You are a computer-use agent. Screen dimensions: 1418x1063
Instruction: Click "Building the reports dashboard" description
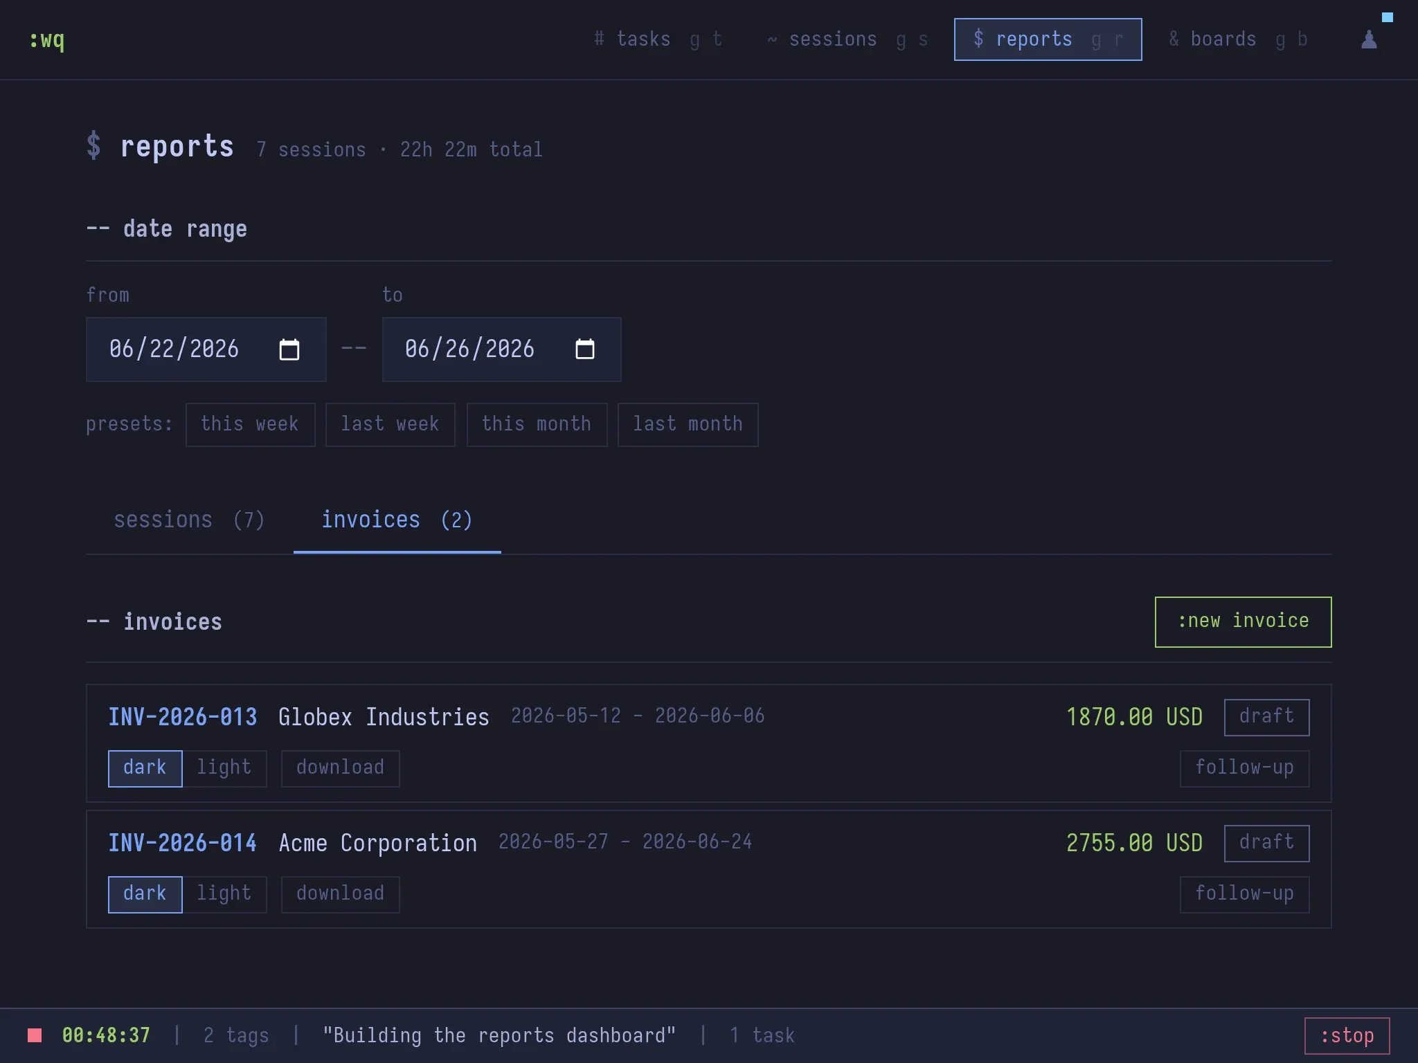[499, 1035]
